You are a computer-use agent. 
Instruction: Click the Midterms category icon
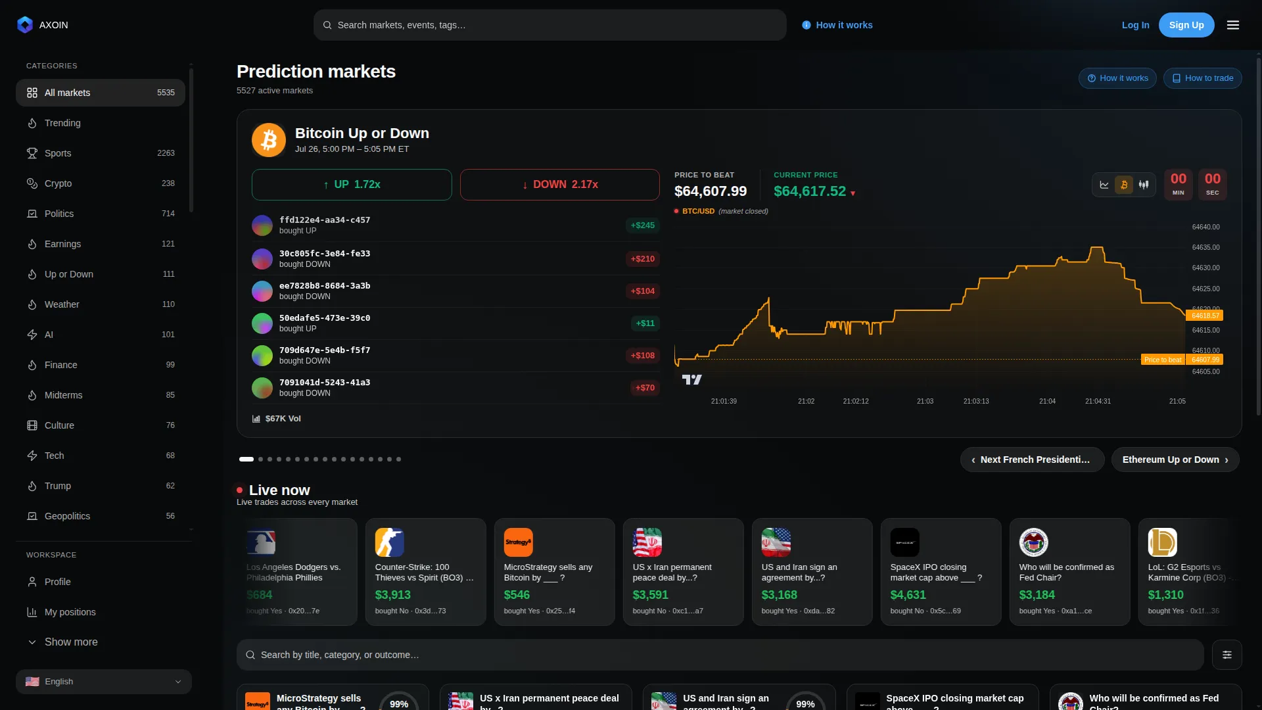pyautogui.click(x=32, y=395)
